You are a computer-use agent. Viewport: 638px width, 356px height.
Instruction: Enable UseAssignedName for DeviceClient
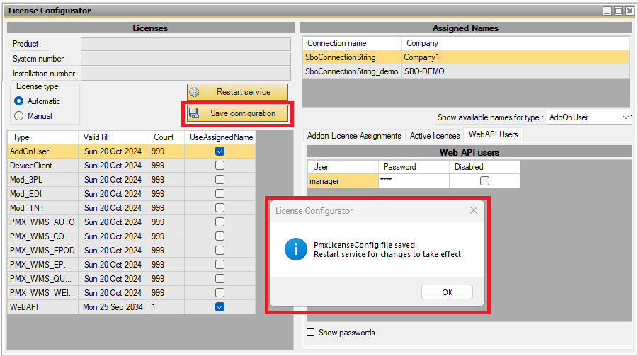click(220, 166)
